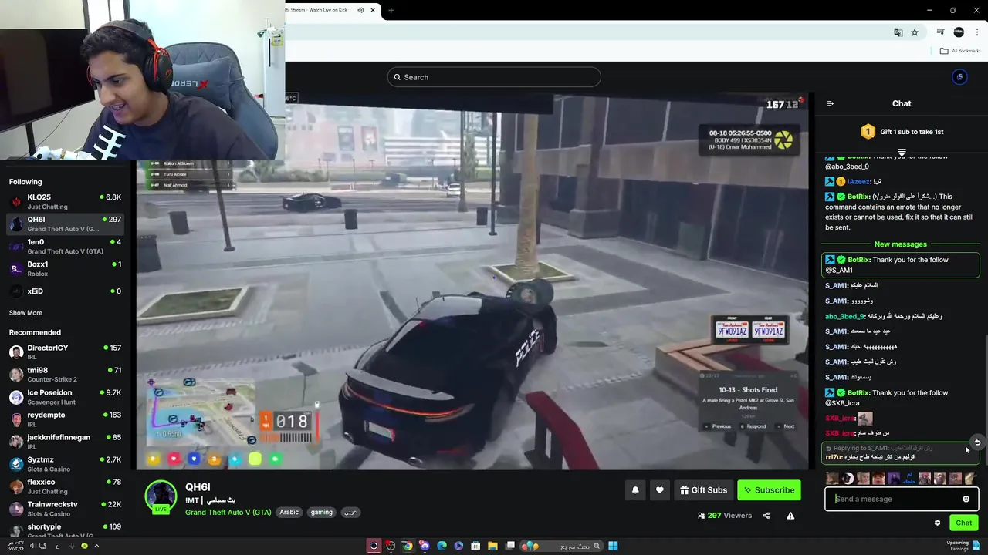
Task: Open a new browser tab
Action: tap(391, 10)
